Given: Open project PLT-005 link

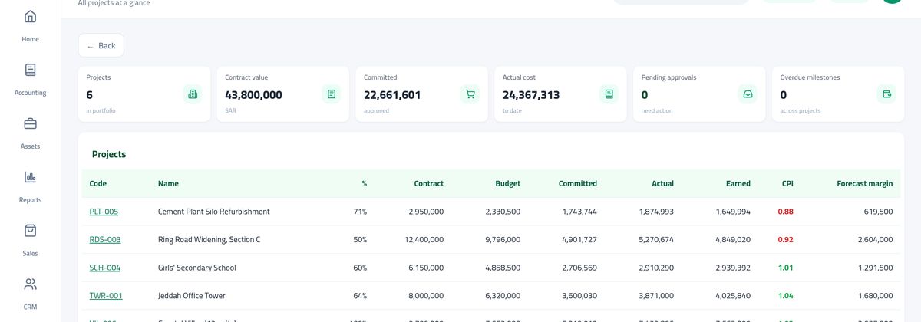Looking at the screenshot, I should click(104, 212).
